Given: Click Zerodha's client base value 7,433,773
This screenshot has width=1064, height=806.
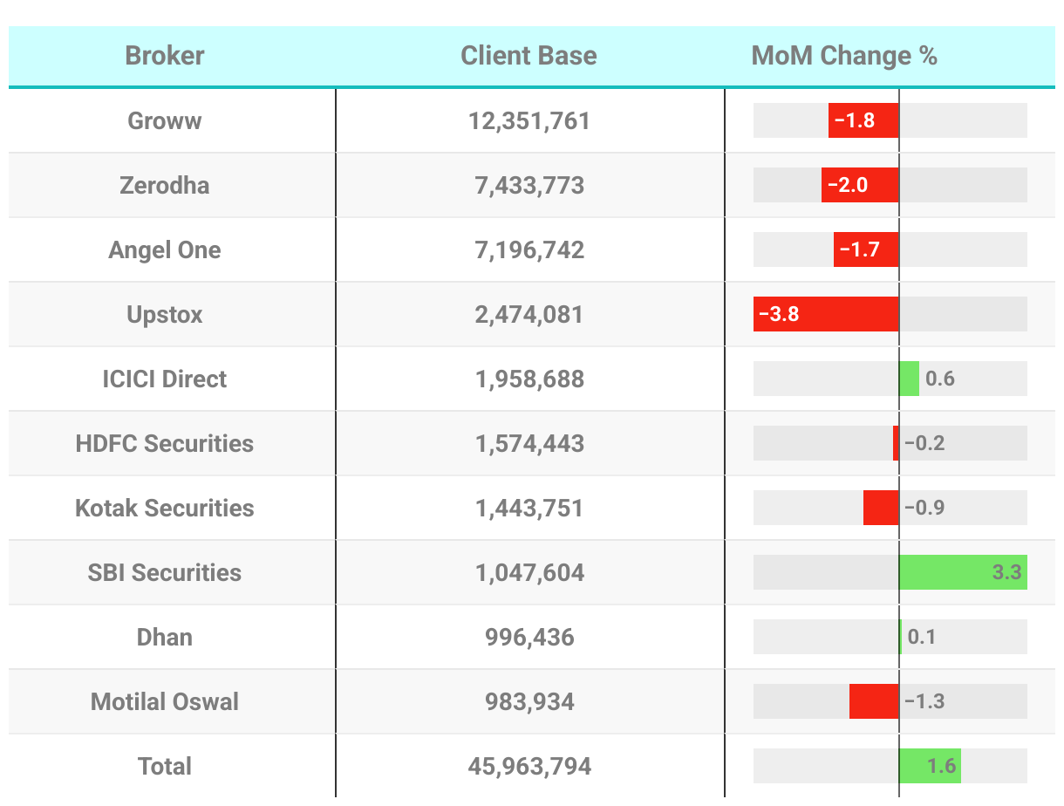Looking at the screenshot, I should tap(529, 185).
